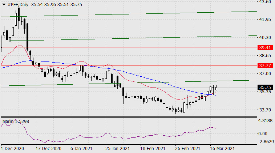Click the Marlin 1.5298 indicator label

point(16,122)
